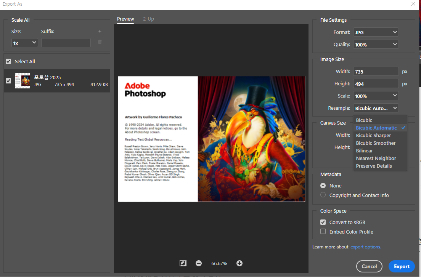Click the 포토샵 2025 file name
421x277 pixels.
pos(47,77)
